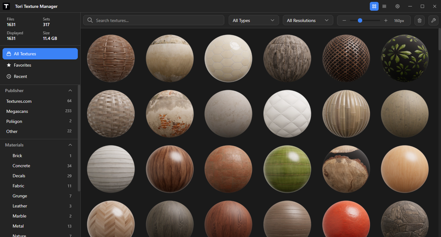
Task: Switch to list view layout
Action: click(x=384, y=6)
